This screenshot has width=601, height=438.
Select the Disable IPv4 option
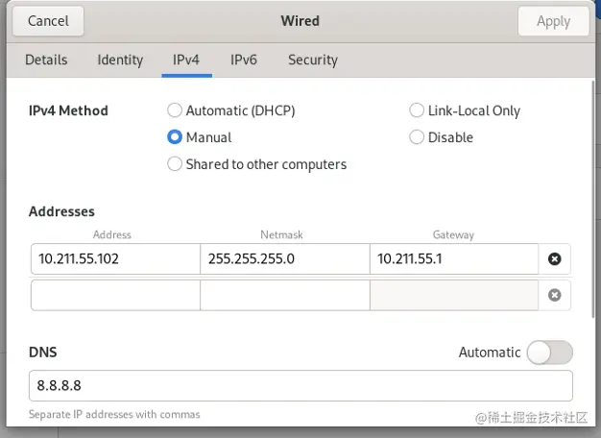[x=417, y=137]
